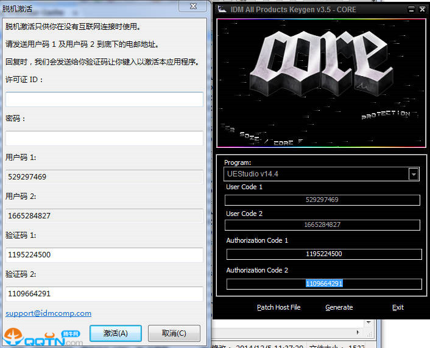Click the 密码 password input field
430x348 pixels.
104,138
